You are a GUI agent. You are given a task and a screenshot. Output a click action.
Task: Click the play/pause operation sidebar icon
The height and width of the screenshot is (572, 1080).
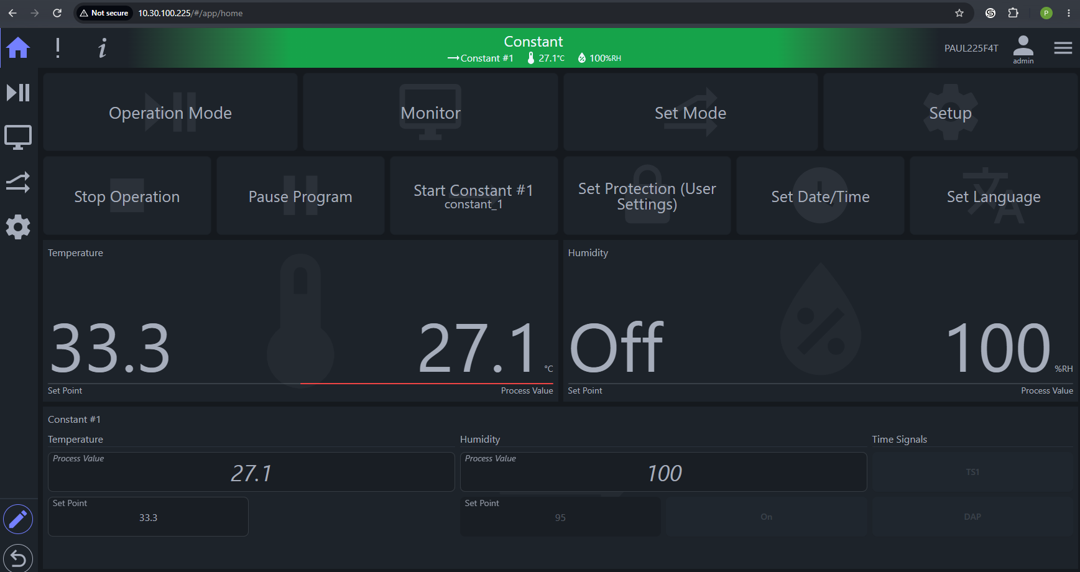click(x=18, y=93)
